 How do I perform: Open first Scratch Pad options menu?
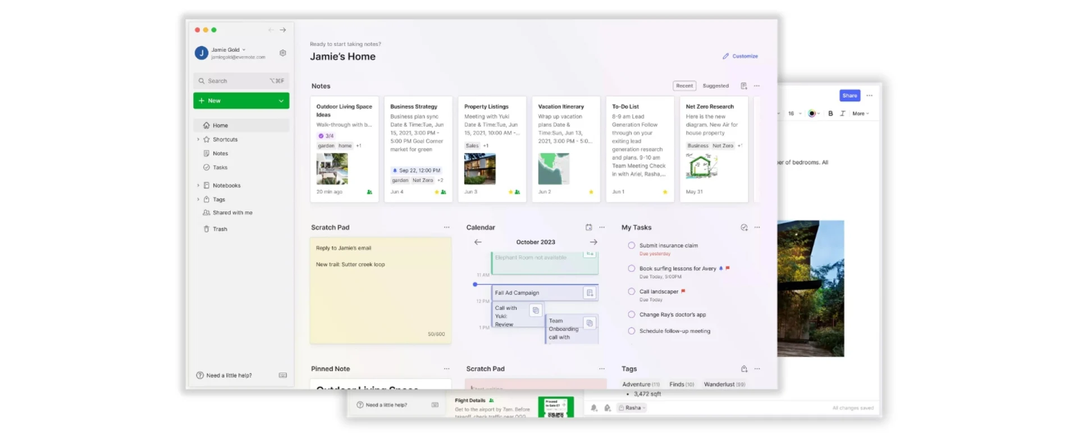446,227
